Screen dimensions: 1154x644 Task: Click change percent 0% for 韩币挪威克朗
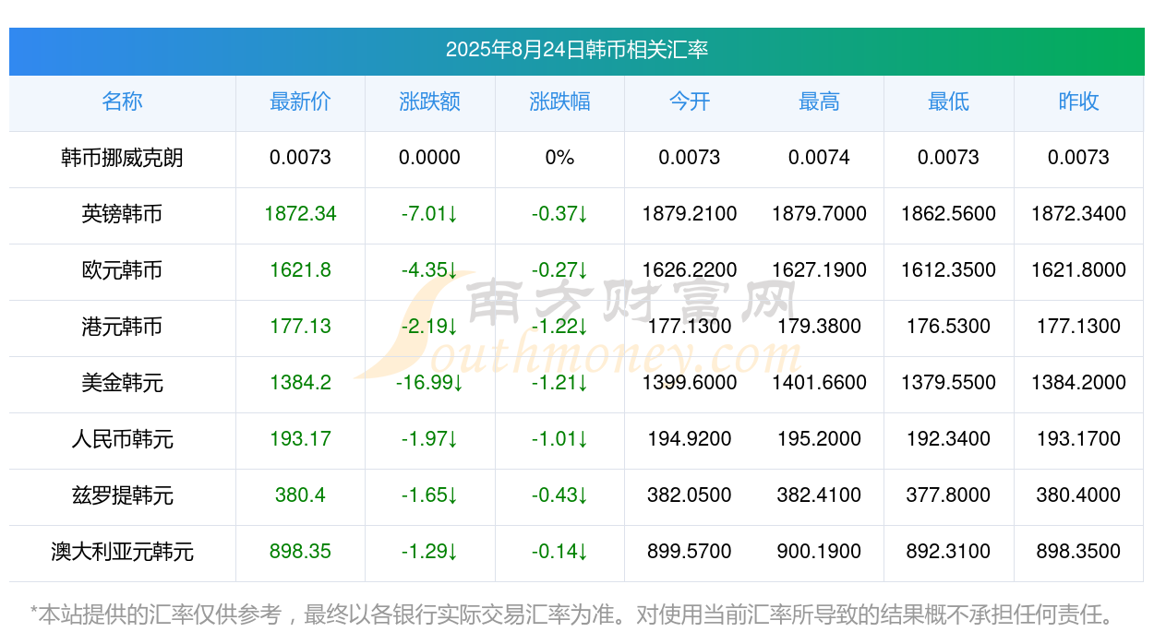click(559, 158)
